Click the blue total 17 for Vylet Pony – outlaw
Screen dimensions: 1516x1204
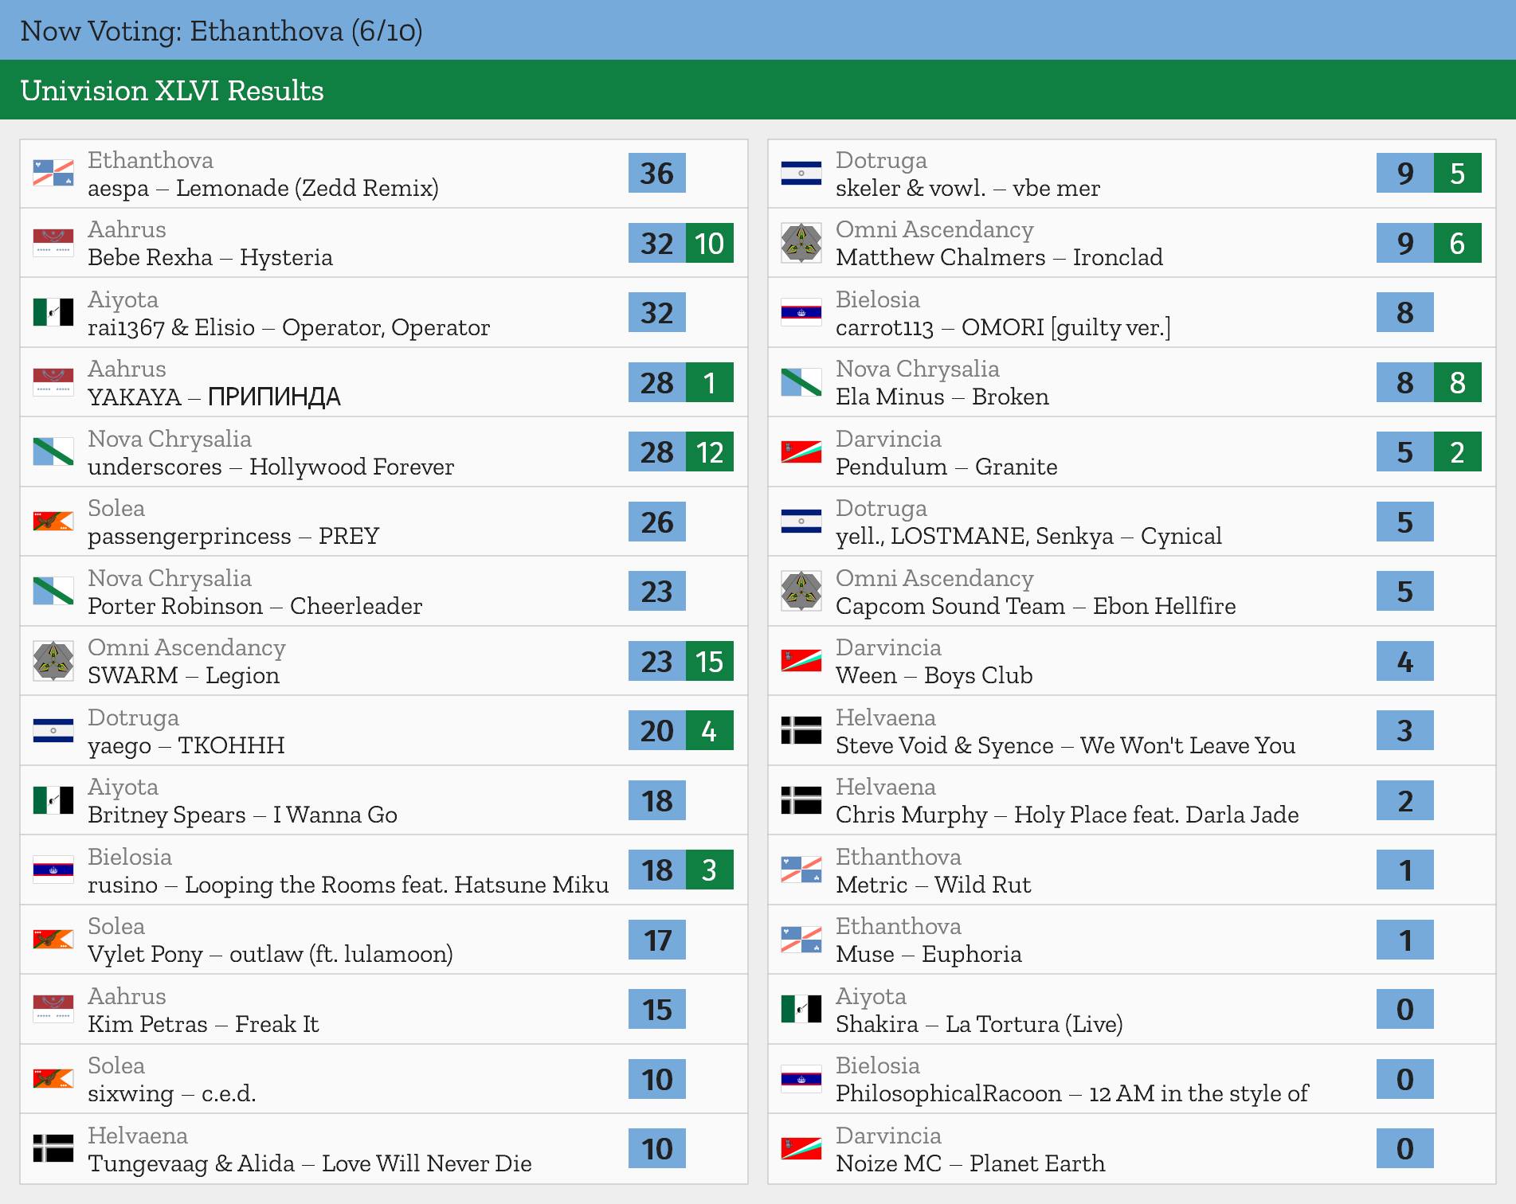[x=657, y=940]
